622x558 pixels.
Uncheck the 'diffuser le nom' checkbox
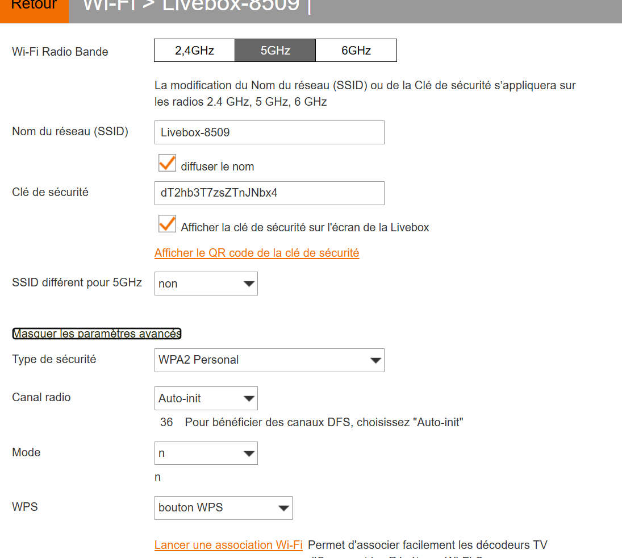click(x=167, y=163)
